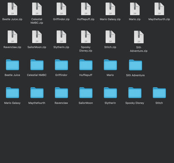174x163 pixels.
Task: Select the Beetle Juice.zip archive icon
Action: tap(13, 9)
